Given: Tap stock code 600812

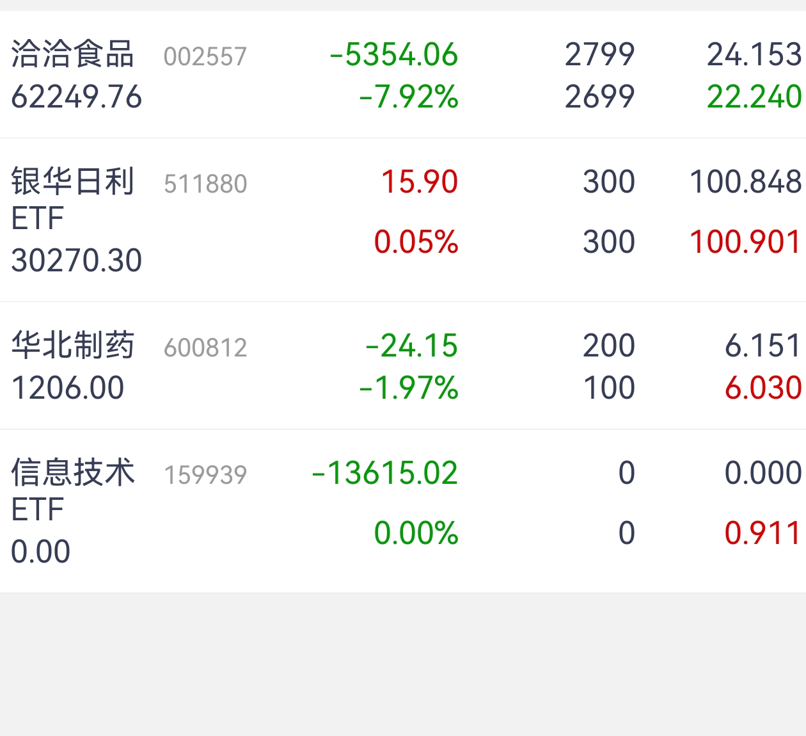Looking at the screenshot, I should click(x=205, y=348).
